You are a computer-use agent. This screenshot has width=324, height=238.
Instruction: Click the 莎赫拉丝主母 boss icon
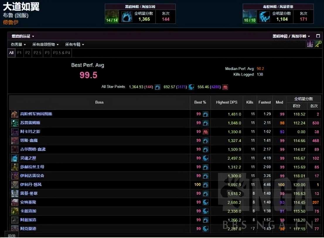(15, 167)
